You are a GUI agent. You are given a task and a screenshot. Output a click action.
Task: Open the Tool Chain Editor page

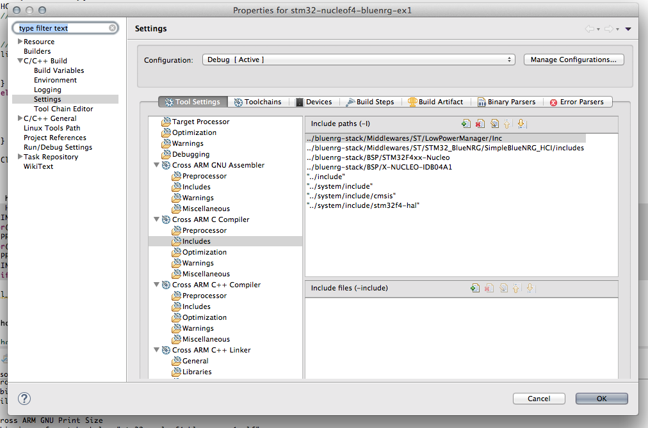pyautogui.click(x=63, y=109)
